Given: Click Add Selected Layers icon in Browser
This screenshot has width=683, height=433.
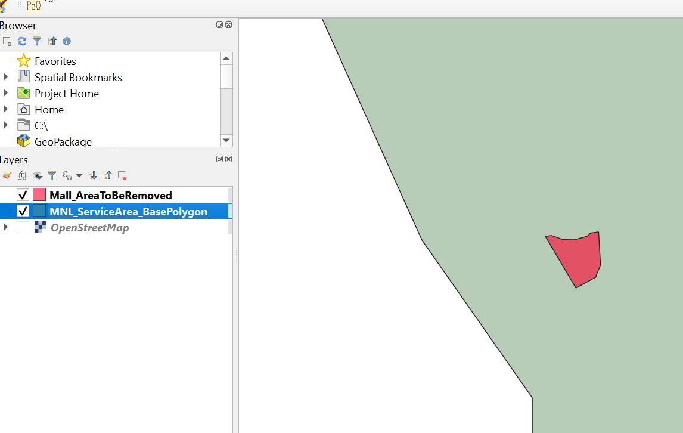Looking at the screenshot, I should 7,41.
